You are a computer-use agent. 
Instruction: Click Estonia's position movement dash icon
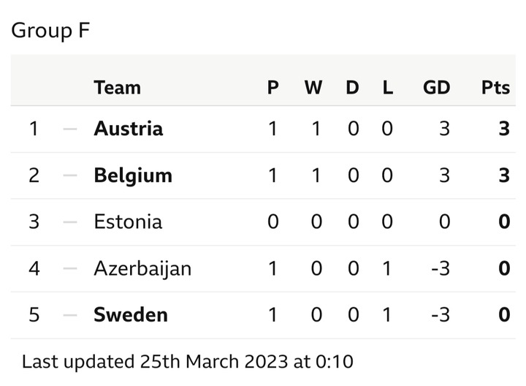(x=70, y=222)
